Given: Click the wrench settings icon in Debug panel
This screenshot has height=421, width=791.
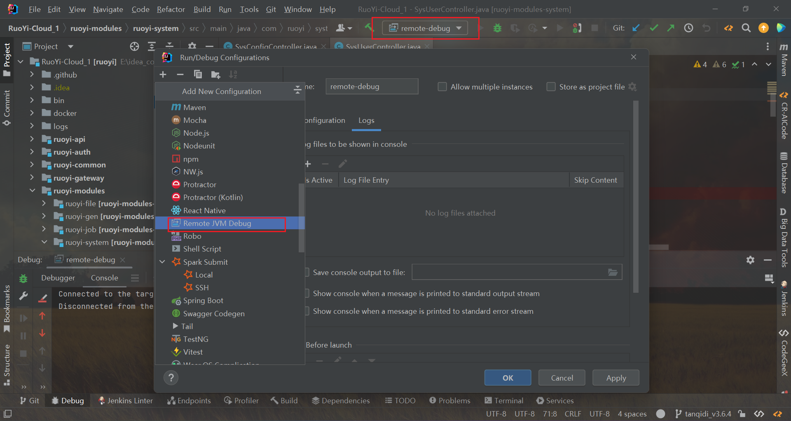Looking at the screenshot, I should point(23,296).
